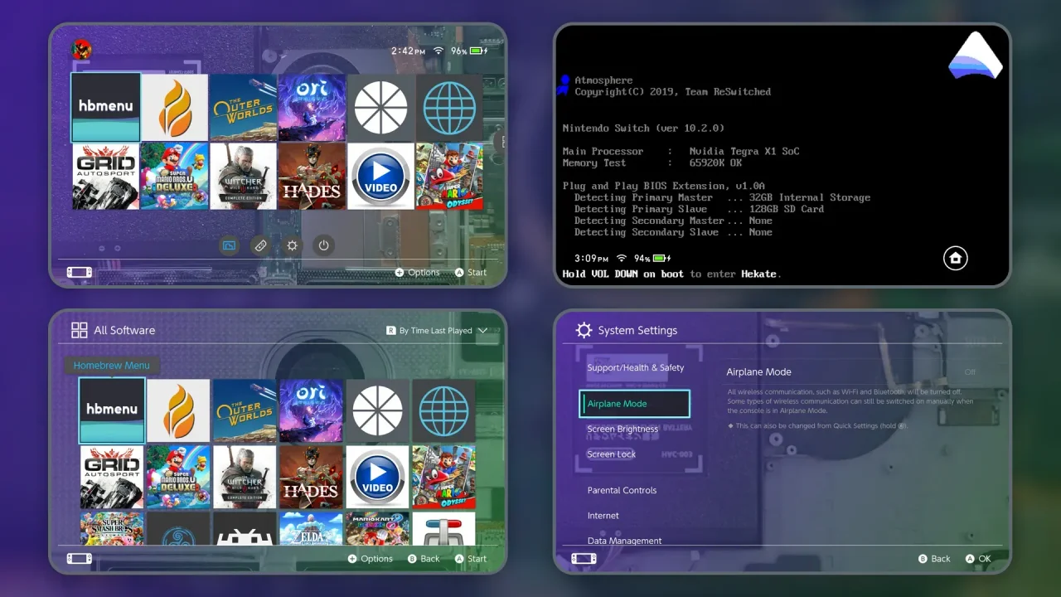Start Ori on the home screen
The width and height of the screenshot is (1061, 597).
point(312,107)
